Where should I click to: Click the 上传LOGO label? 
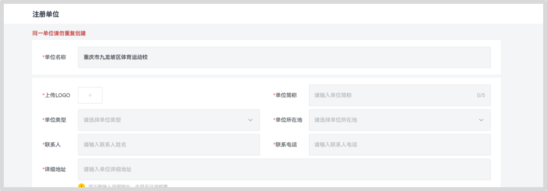[57, 95]
